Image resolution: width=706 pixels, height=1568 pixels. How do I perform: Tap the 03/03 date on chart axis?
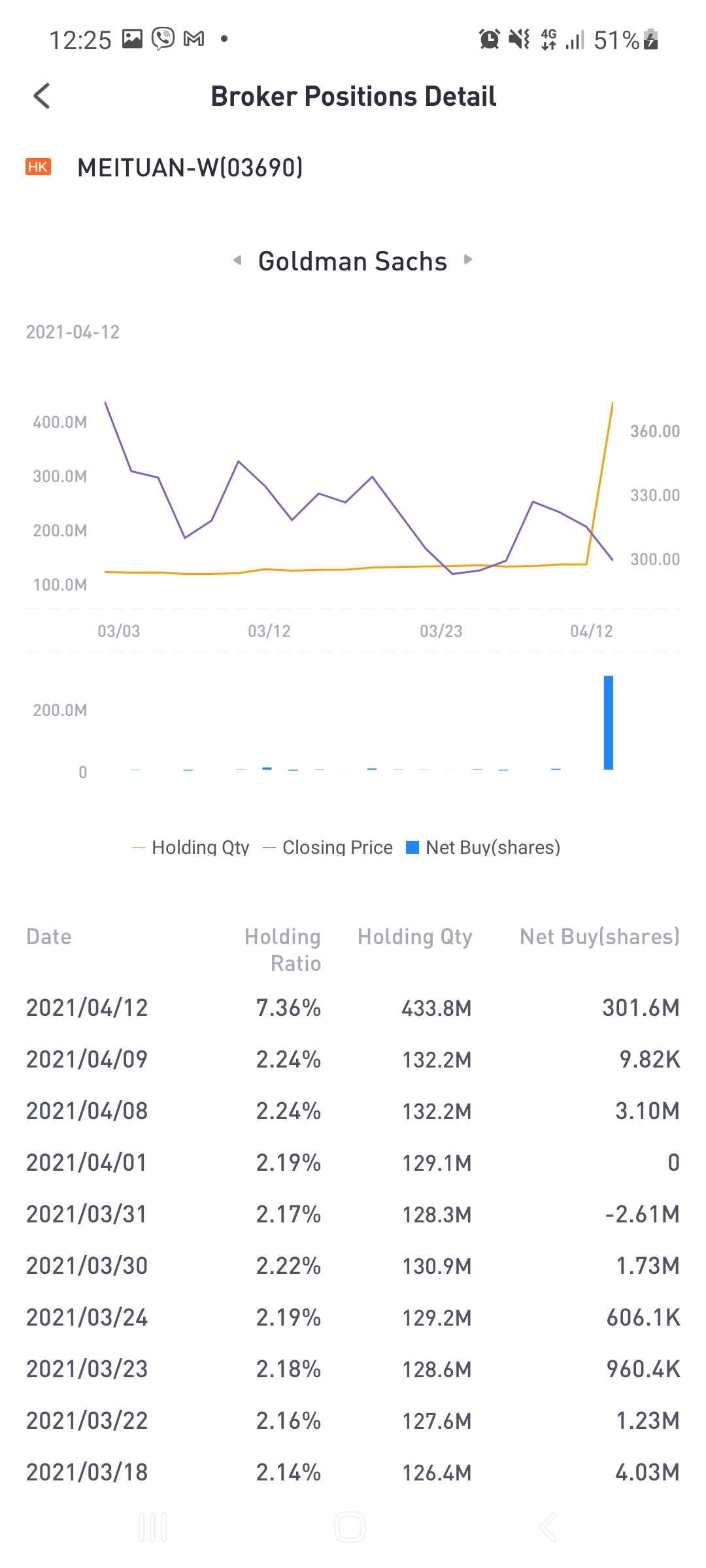119,631
